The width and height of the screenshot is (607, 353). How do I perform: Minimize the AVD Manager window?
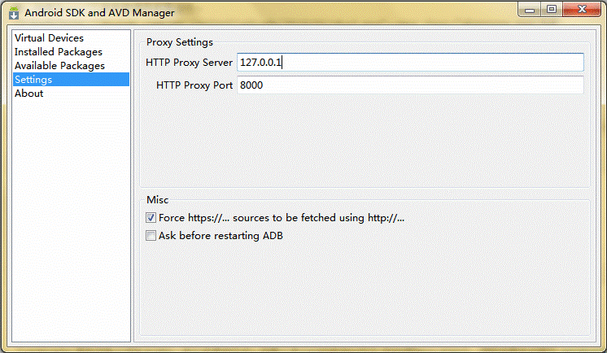pos(530,10)
